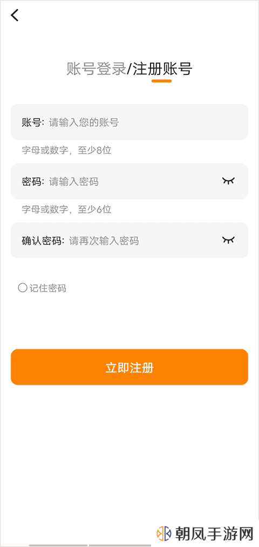Screen dimensions: 259x547
Task: Submit with the 立即注册 button
Action: 129,367
